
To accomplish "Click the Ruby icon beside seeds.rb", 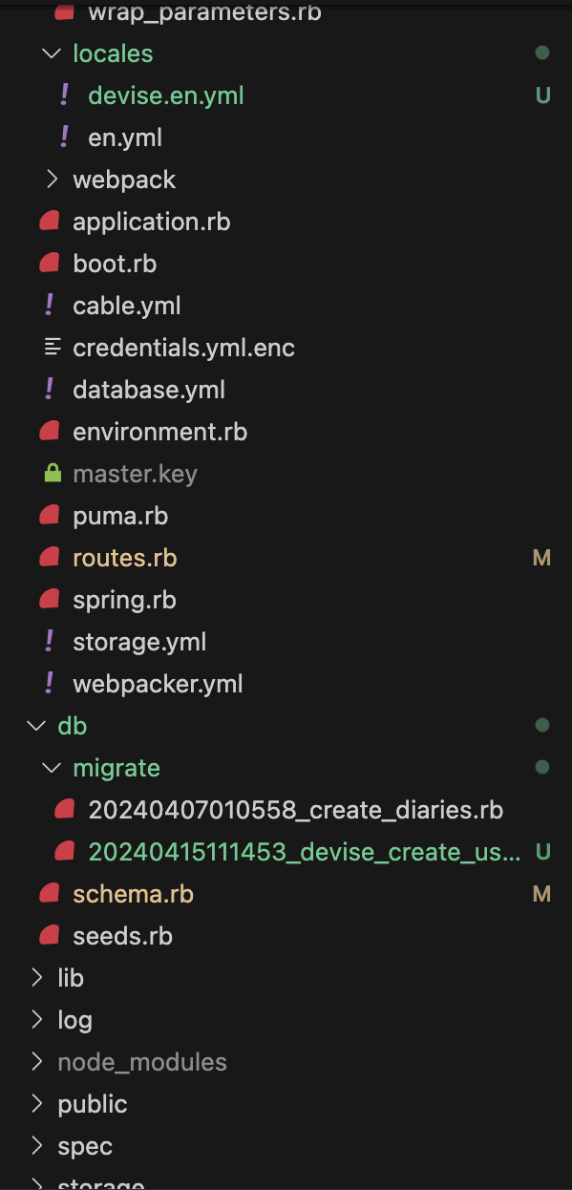I will pos(49,935).
